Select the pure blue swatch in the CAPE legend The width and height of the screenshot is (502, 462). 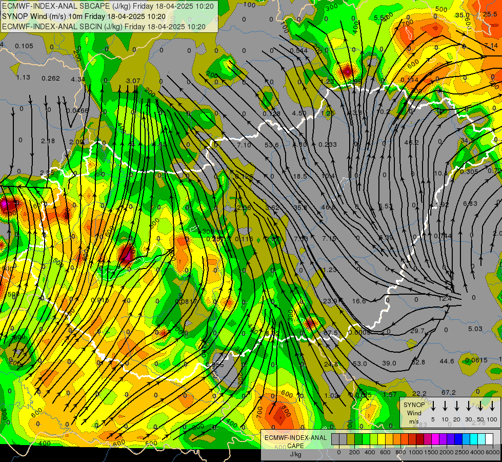coord(458,439)
